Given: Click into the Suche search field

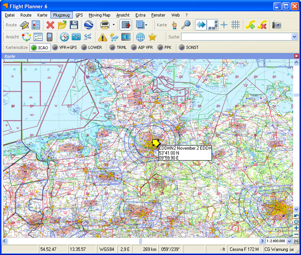Looking at the screenshot, I should (x=236, y=37).
